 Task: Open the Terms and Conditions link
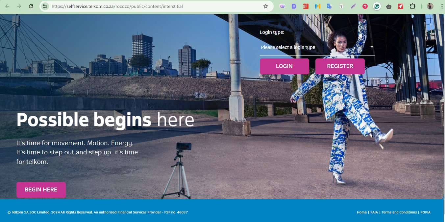[x=399, y=212]
